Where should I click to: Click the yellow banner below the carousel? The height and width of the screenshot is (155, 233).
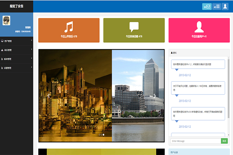[x=101, y=152]
